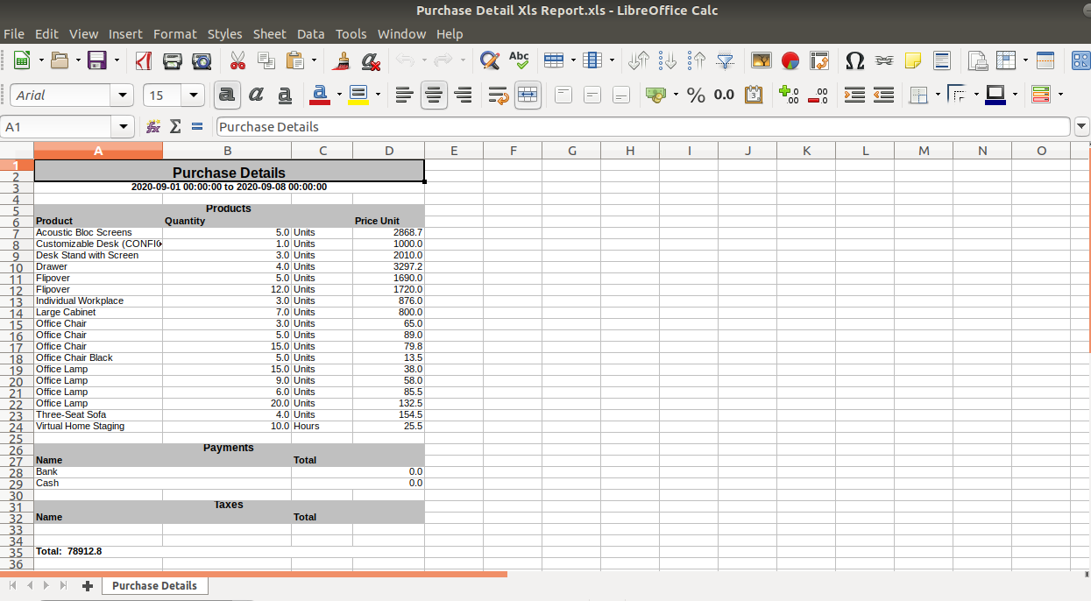Insert a chart with the pie icon
1091x601 pixels.
[790, 60]
